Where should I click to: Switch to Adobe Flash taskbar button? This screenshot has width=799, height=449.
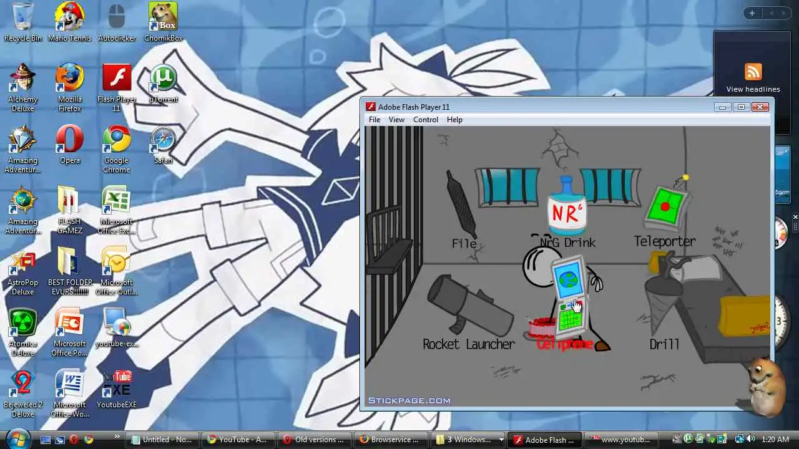[x=545, y=440]
